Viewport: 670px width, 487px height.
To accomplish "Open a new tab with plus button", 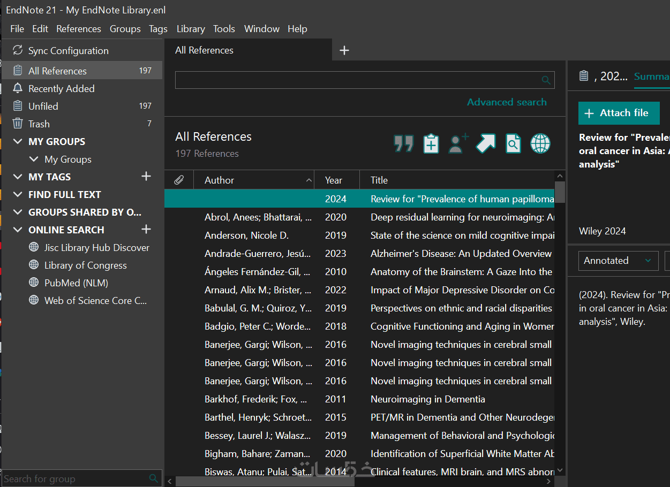I will pyautogui.click(x=344, y=50).
